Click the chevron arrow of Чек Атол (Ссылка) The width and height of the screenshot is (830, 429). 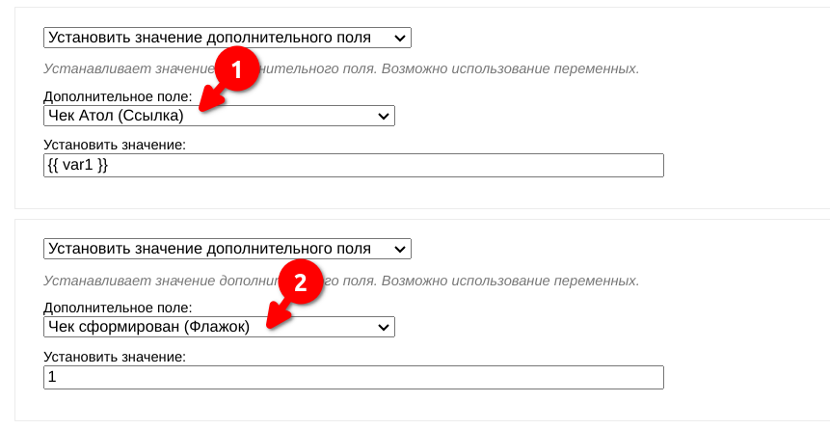click(x=384, y=116)
